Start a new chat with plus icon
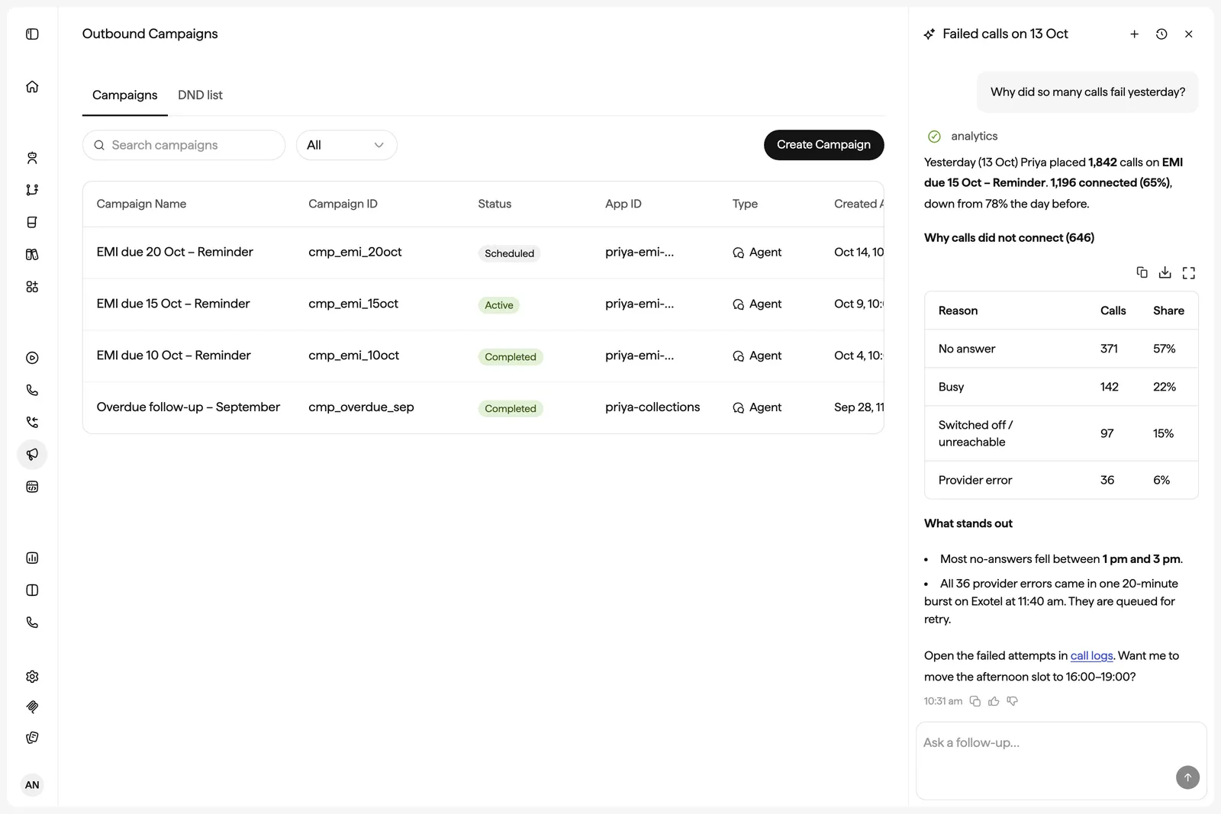 coord(1135,34)
